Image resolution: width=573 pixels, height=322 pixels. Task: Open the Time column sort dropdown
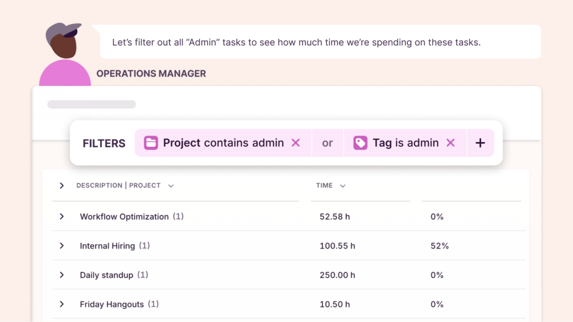click(342, 186)
